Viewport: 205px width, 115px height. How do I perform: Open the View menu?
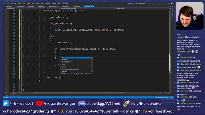click(12, 3)
